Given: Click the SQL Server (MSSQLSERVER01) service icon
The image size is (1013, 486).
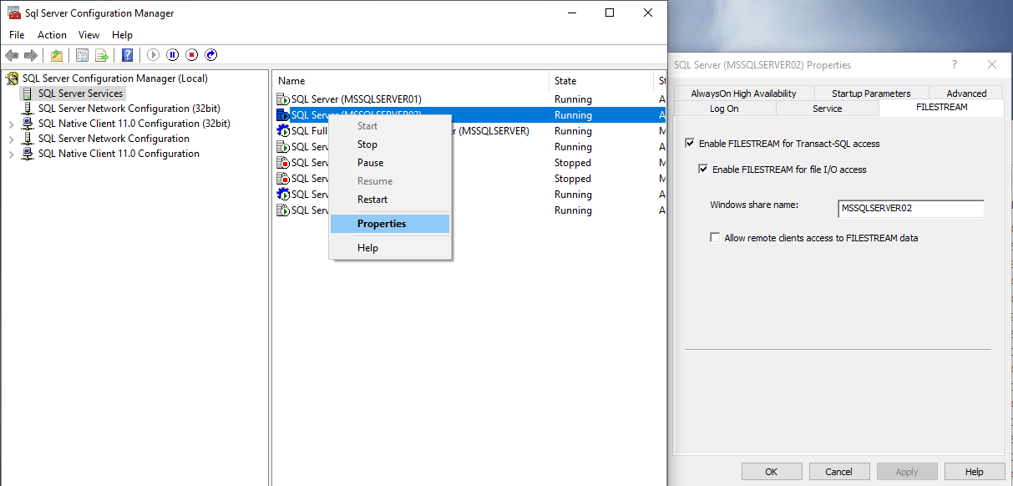Looking at the screenshot, I should click(283, 99).
